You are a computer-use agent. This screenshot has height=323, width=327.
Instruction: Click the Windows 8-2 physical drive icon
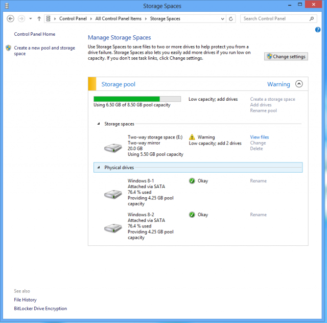click(113, 228)
